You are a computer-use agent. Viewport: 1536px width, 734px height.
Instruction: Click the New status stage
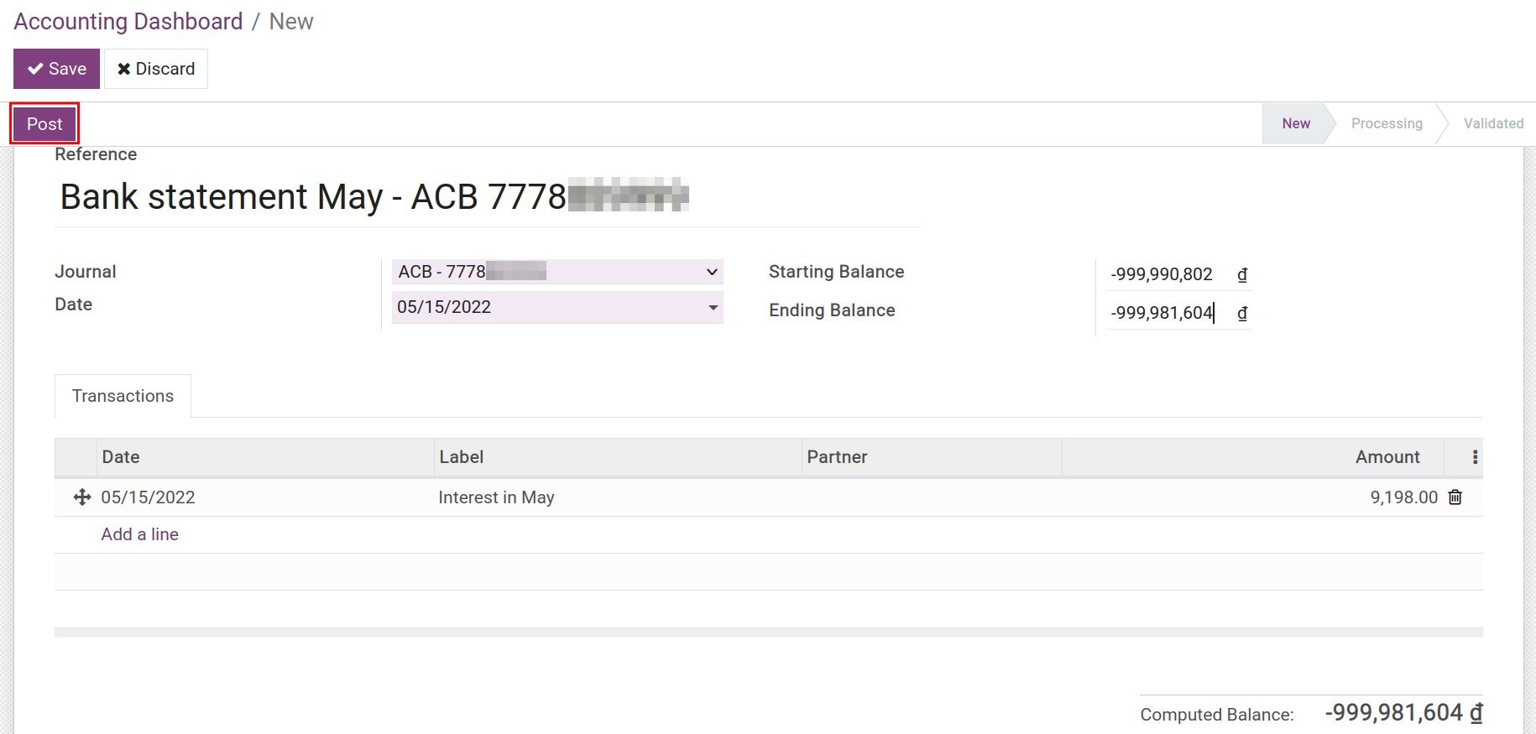click(x=1295, y=123)
